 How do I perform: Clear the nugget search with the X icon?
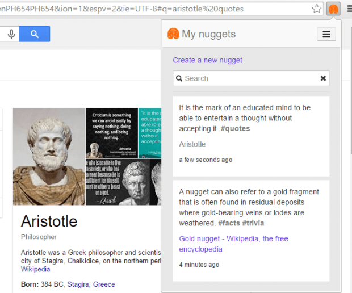click(323, 78)
